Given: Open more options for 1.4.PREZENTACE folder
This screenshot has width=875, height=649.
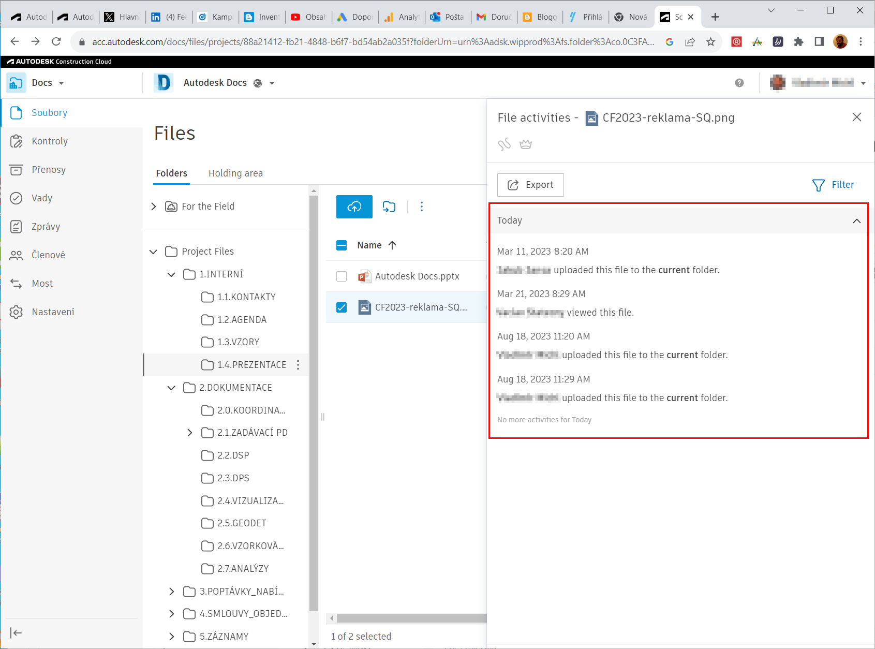Looking at the screenshot, I should pyautogui.click(x=298, y=365).
